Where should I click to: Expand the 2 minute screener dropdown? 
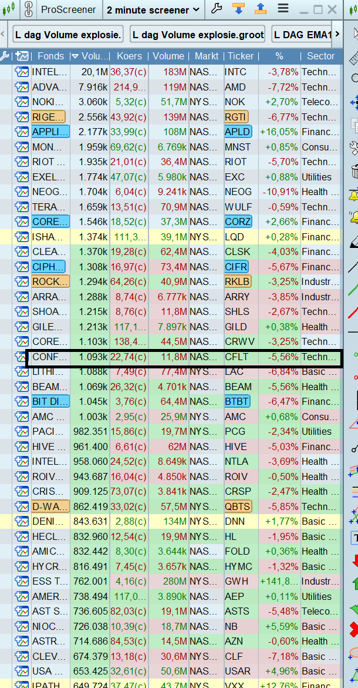153,9
